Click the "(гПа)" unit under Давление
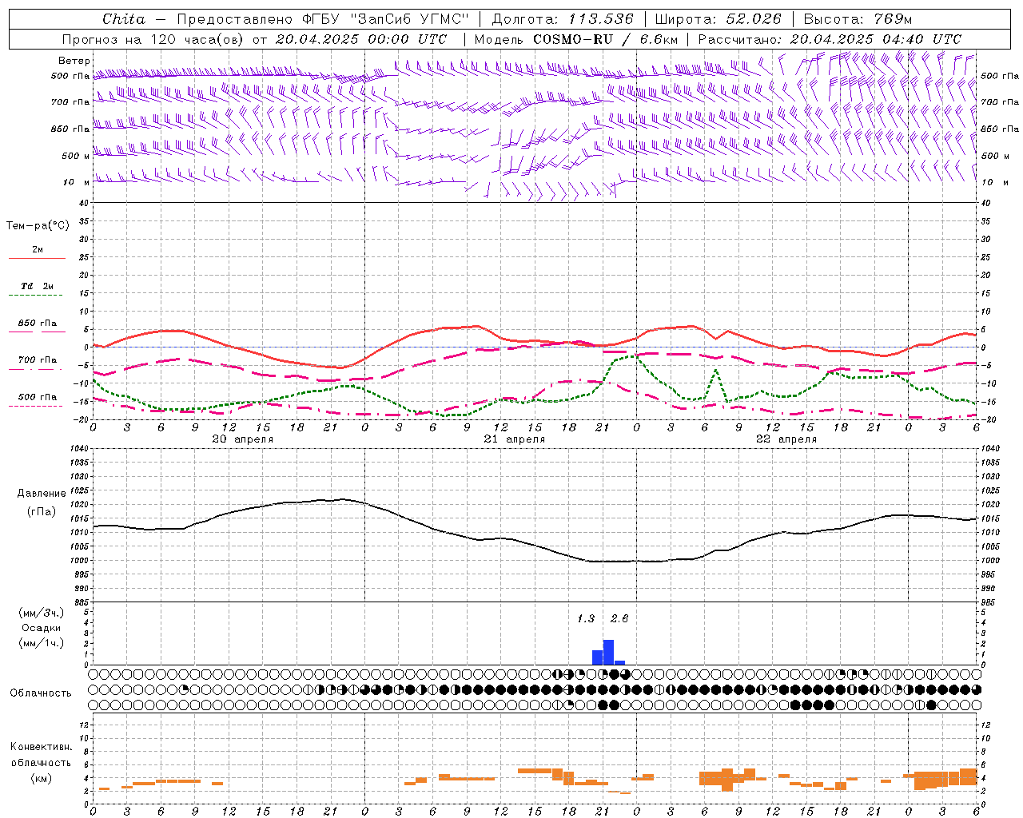The height and width of the screenshot is (818, 1023). tap(41, 512)
